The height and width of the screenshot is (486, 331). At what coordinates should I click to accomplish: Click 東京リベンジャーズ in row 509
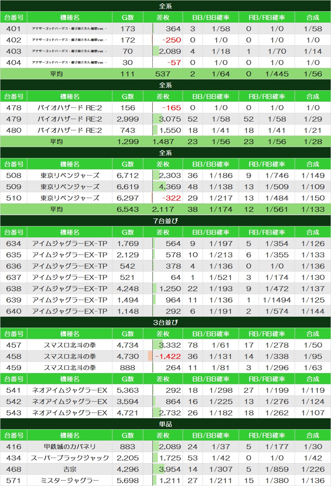[x=69, y=187]
